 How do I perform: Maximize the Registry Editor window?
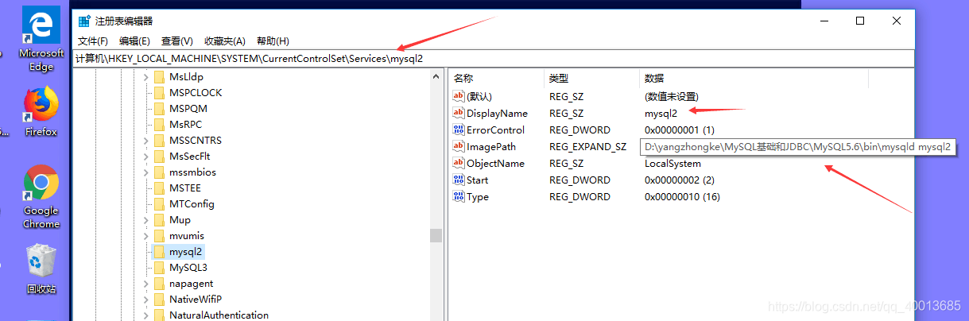[860, 21]
